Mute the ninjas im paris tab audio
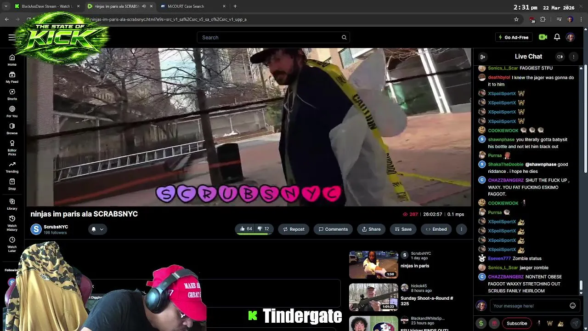 [144, 6]
